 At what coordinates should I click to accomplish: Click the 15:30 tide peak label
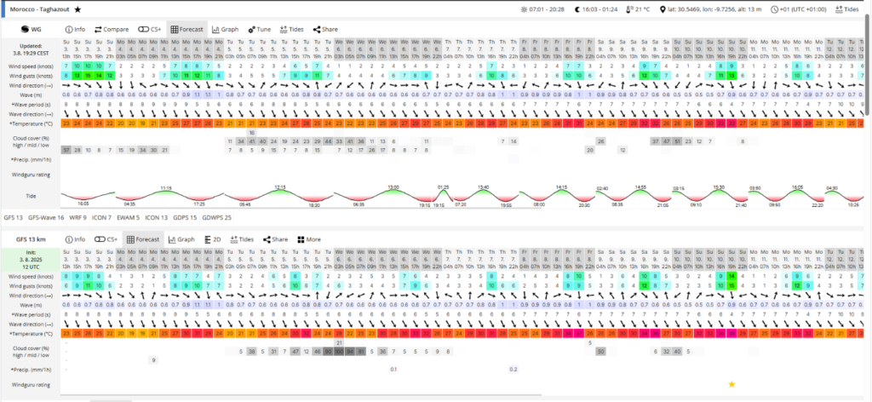(719, 187)
